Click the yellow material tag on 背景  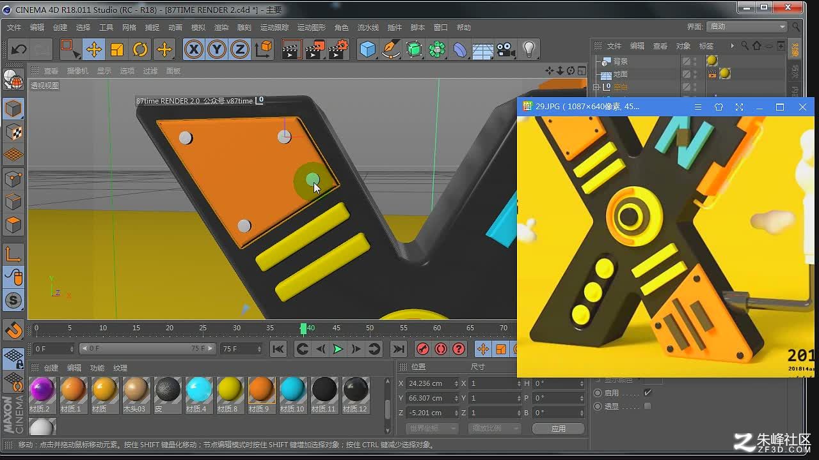(x=712, y=61)
